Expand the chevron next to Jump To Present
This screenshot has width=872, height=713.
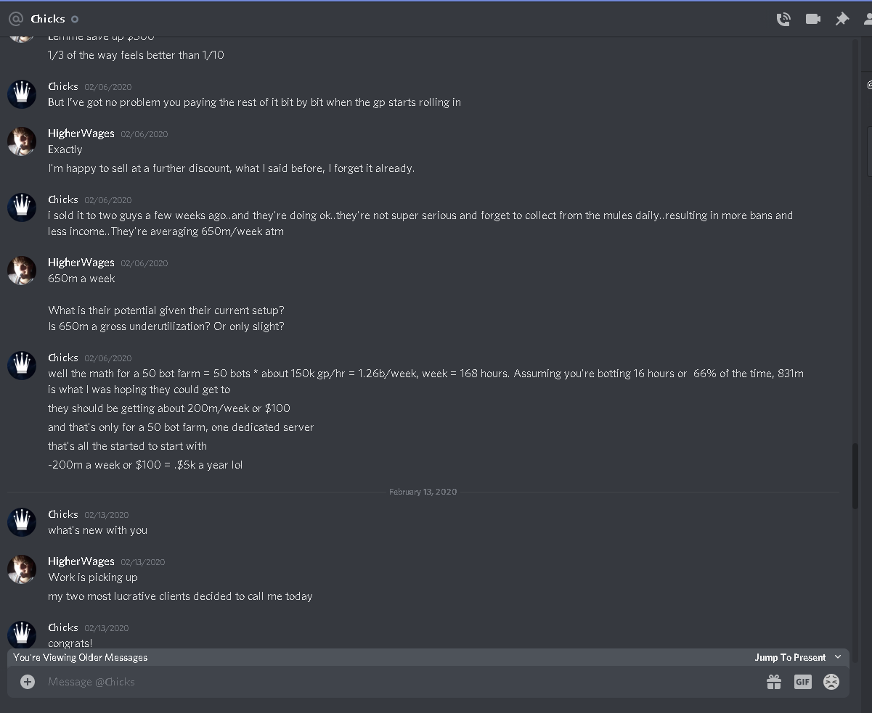(838, 657)
